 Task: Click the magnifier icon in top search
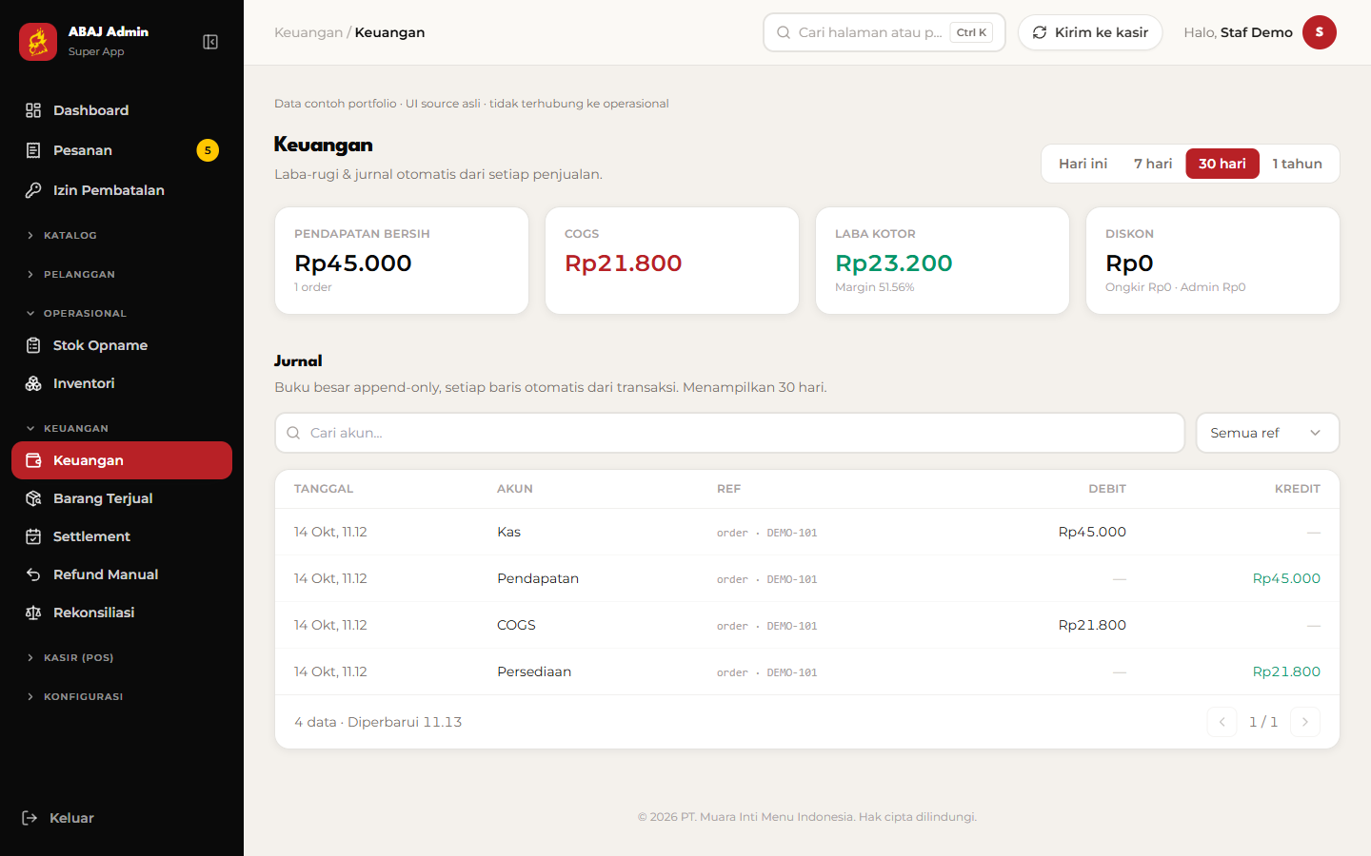(x=784, y=32)
